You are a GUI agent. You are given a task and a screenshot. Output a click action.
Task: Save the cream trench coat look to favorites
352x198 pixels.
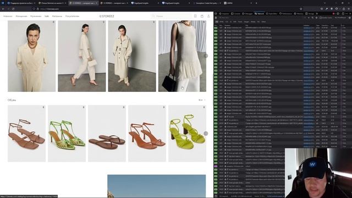coord(154,22)
